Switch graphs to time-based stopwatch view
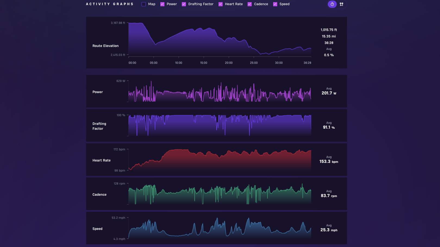Viewport: 440px width, 247px height. click(332, 4)
